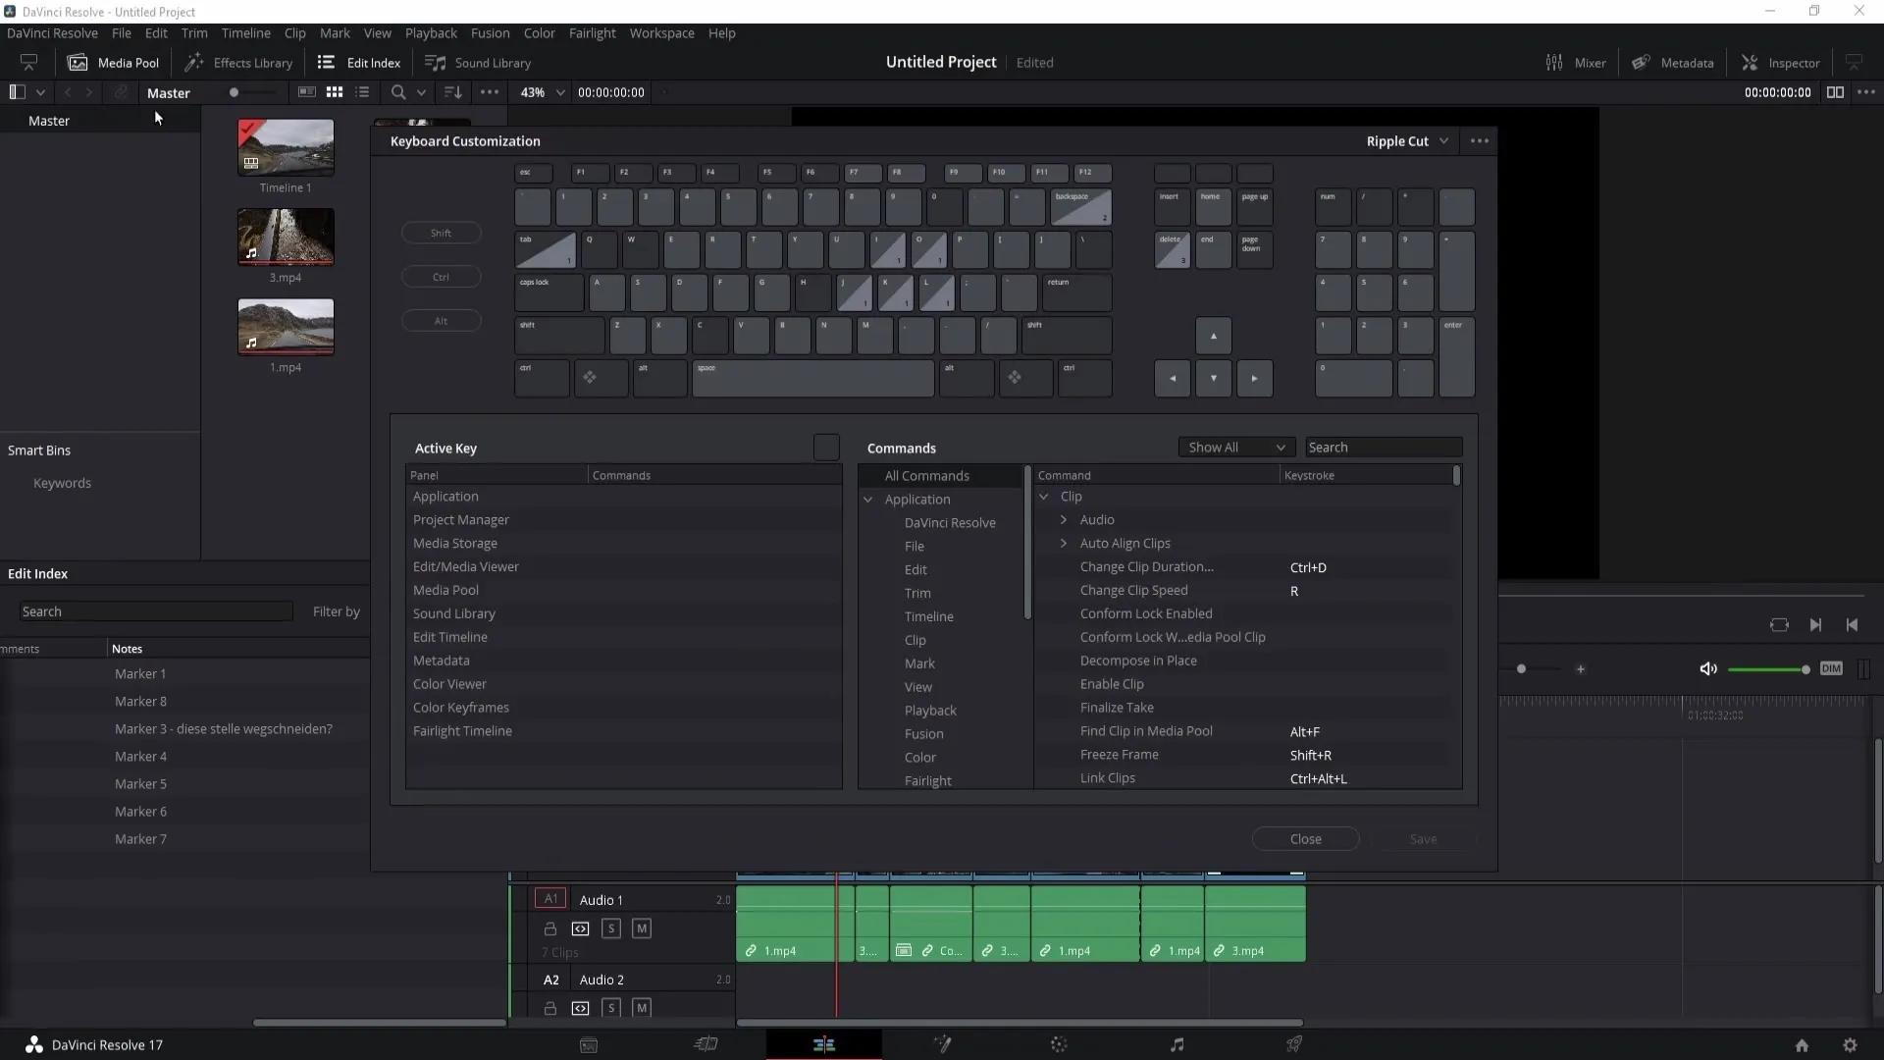
Task: Toggle A1 track destination selector
Action: [550, 899]
